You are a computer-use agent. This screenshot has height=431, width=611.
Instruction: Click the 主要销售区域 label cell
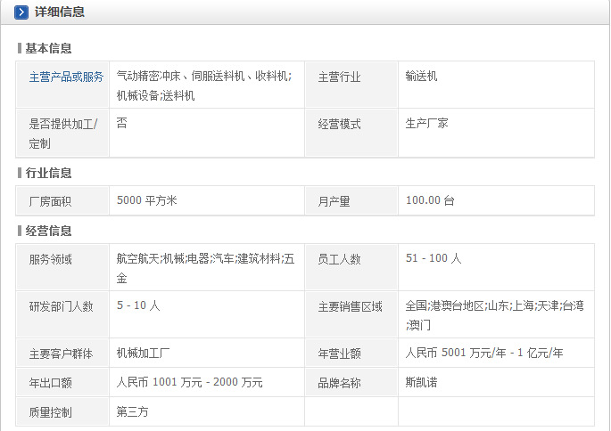click(x=351, y=314)
